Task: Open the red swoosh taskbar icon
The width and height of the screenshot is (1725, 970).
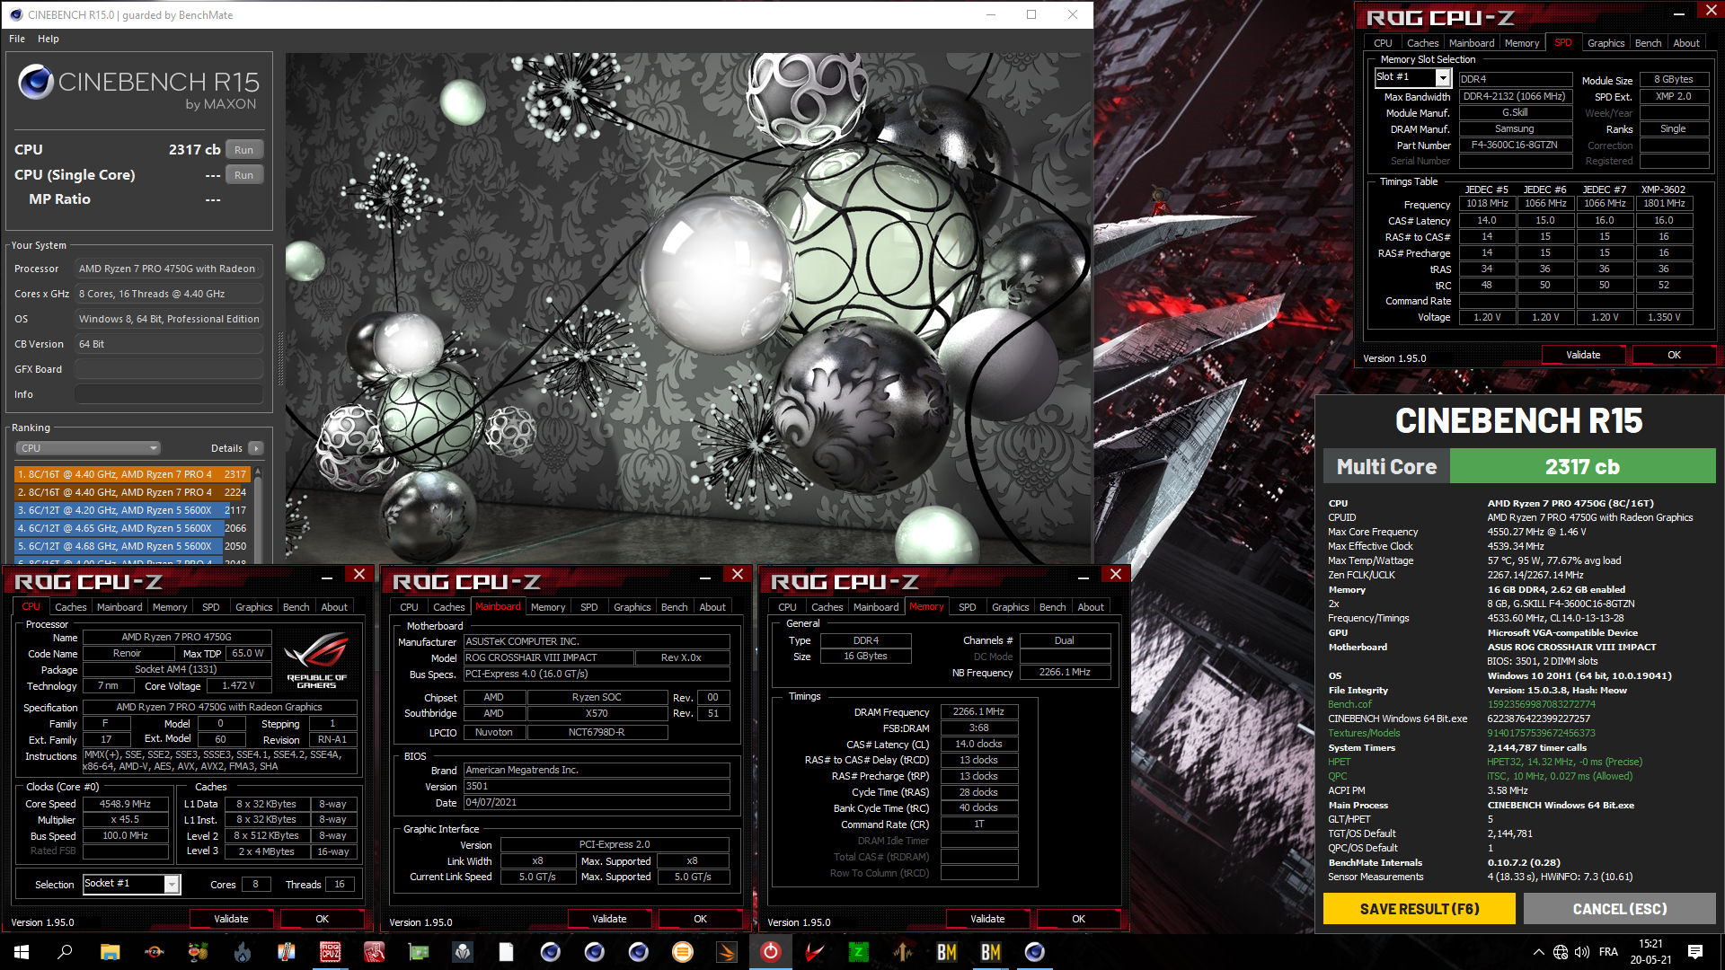Action: tap(815, 952)
